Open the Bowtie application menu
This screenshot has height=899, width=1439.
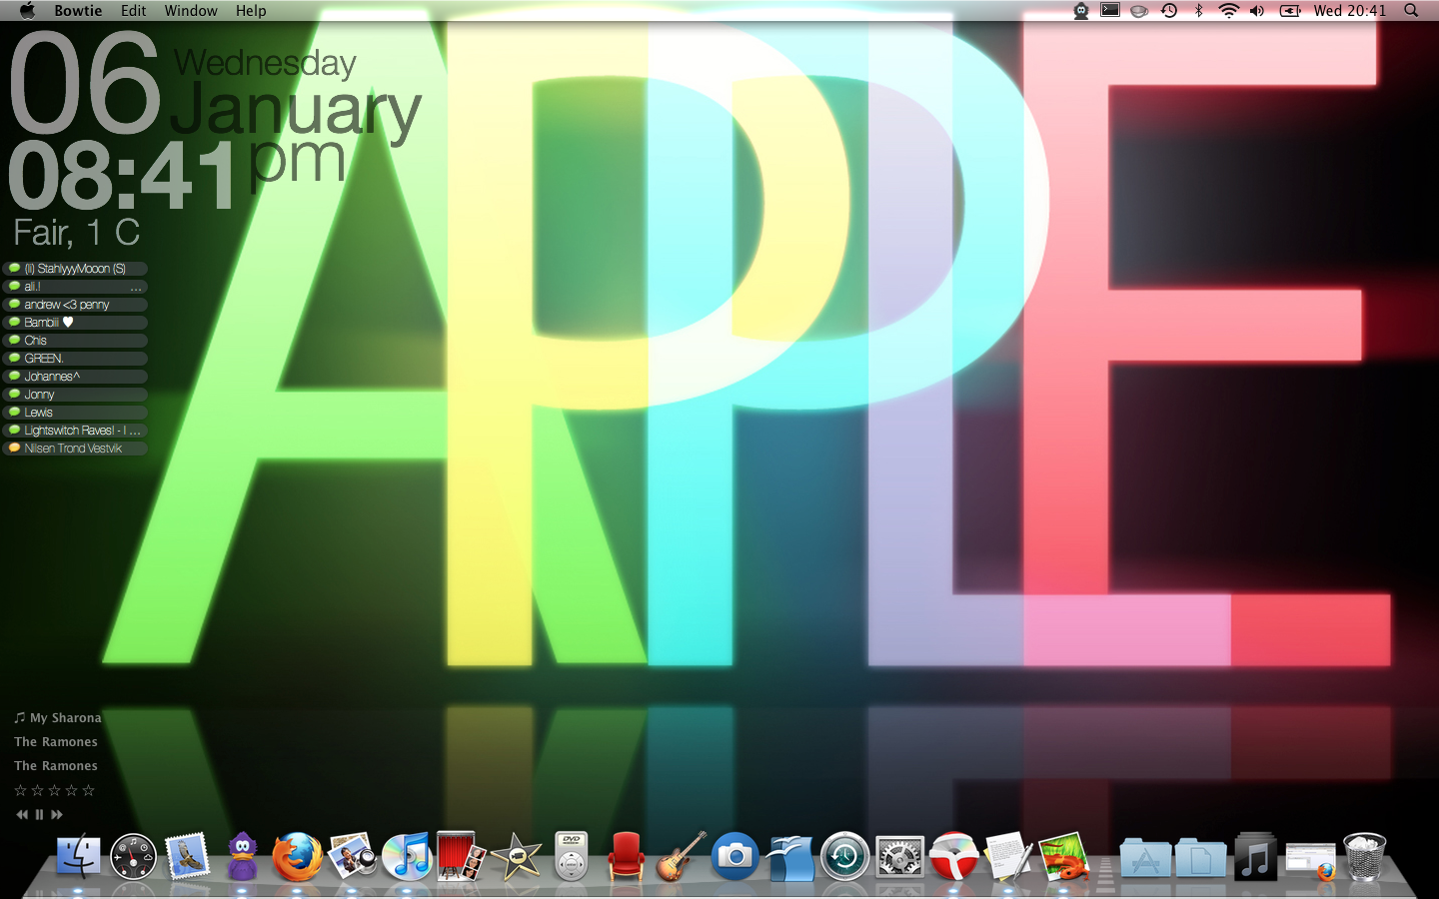pyautogui.click(x=78, y=10)
